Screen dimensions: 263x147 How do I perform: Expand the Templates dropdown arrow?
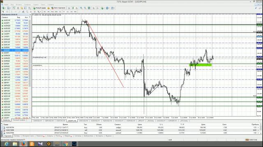click(x=114, y=8)
